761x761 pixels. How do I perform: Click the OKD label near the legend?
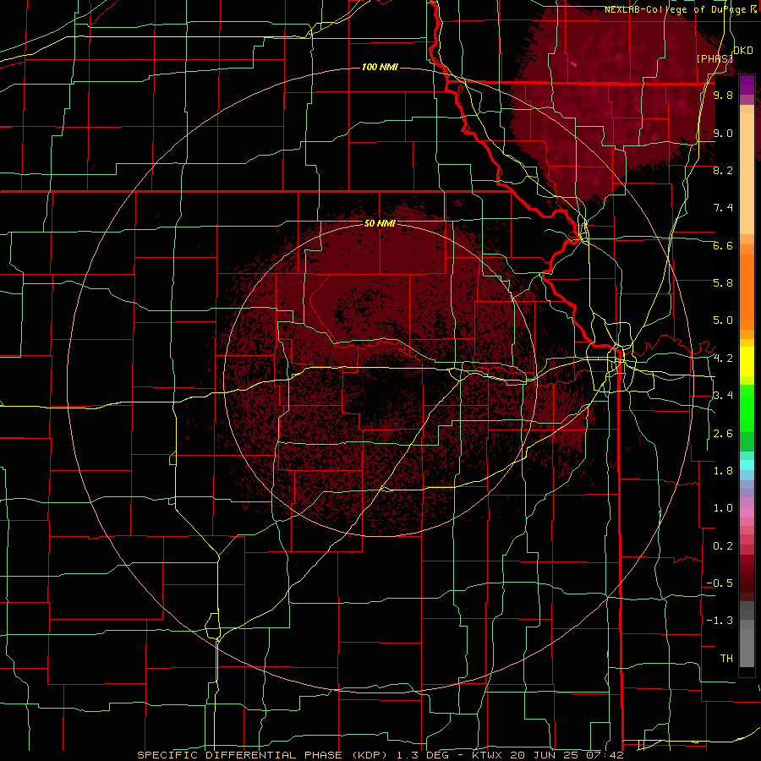pyautogui.click(x=743, y=51)
